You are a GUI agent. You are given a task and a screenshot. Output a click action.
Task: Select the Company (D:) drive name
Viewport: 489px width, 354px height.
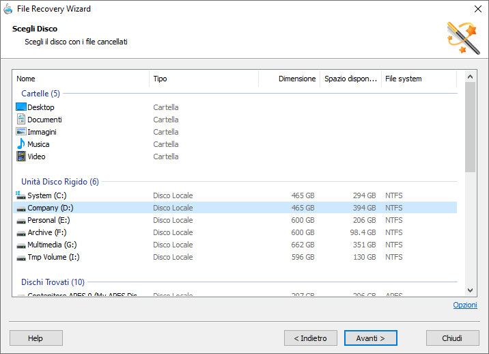click(x=51, y=208)
